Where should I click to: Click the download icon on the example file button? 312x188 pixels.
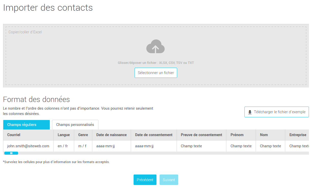pyautogui.click(x=249, y=112)
